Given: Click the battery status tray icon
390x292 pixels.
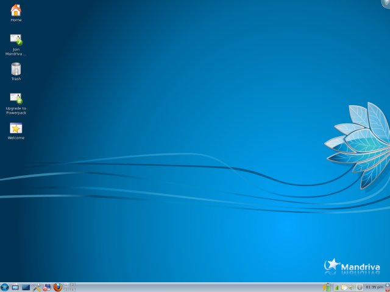Looking at the screenshot, I should [x=327, y=287].
